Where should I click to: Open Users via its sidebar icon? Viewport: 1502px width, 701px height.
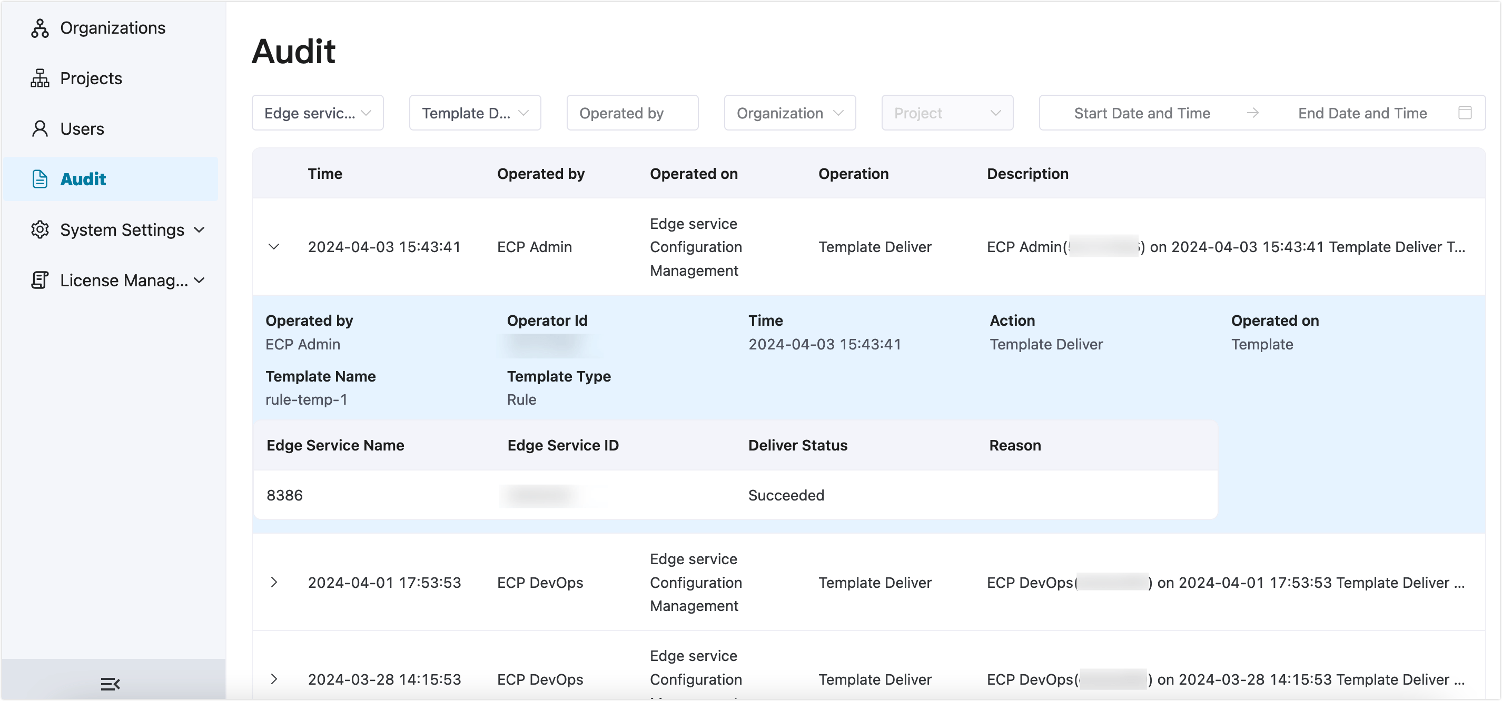(x=39, y=128)
